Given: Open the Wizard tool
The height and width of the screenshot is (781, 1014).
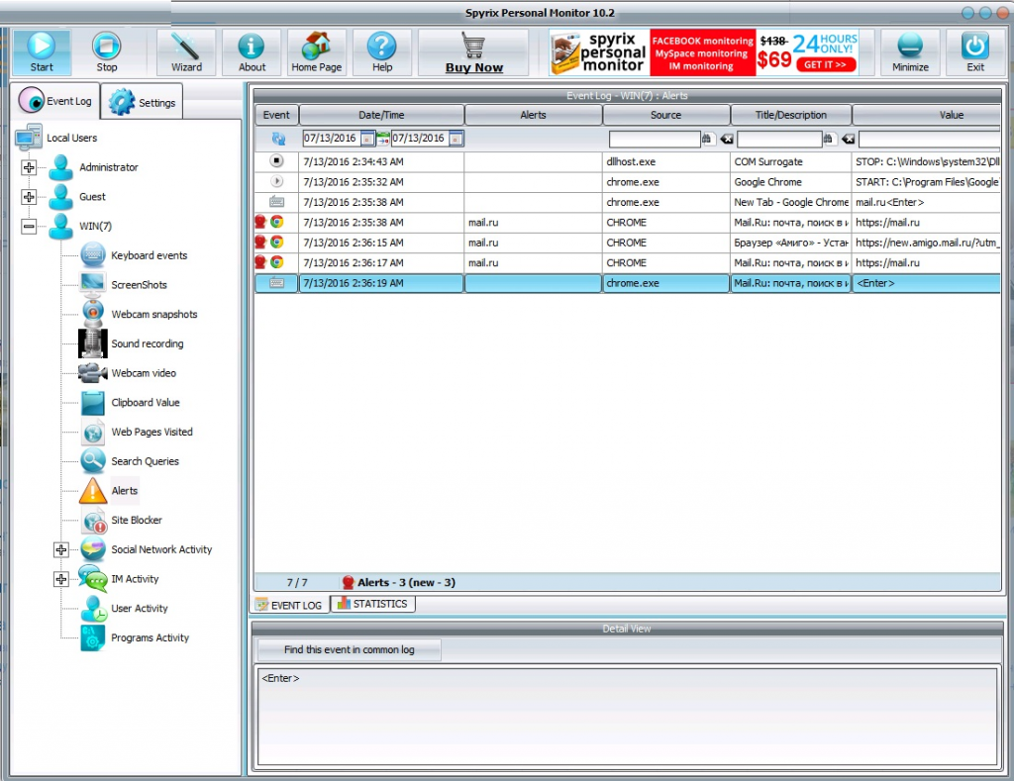Looking at the screenshot, I should pos(186,52).
